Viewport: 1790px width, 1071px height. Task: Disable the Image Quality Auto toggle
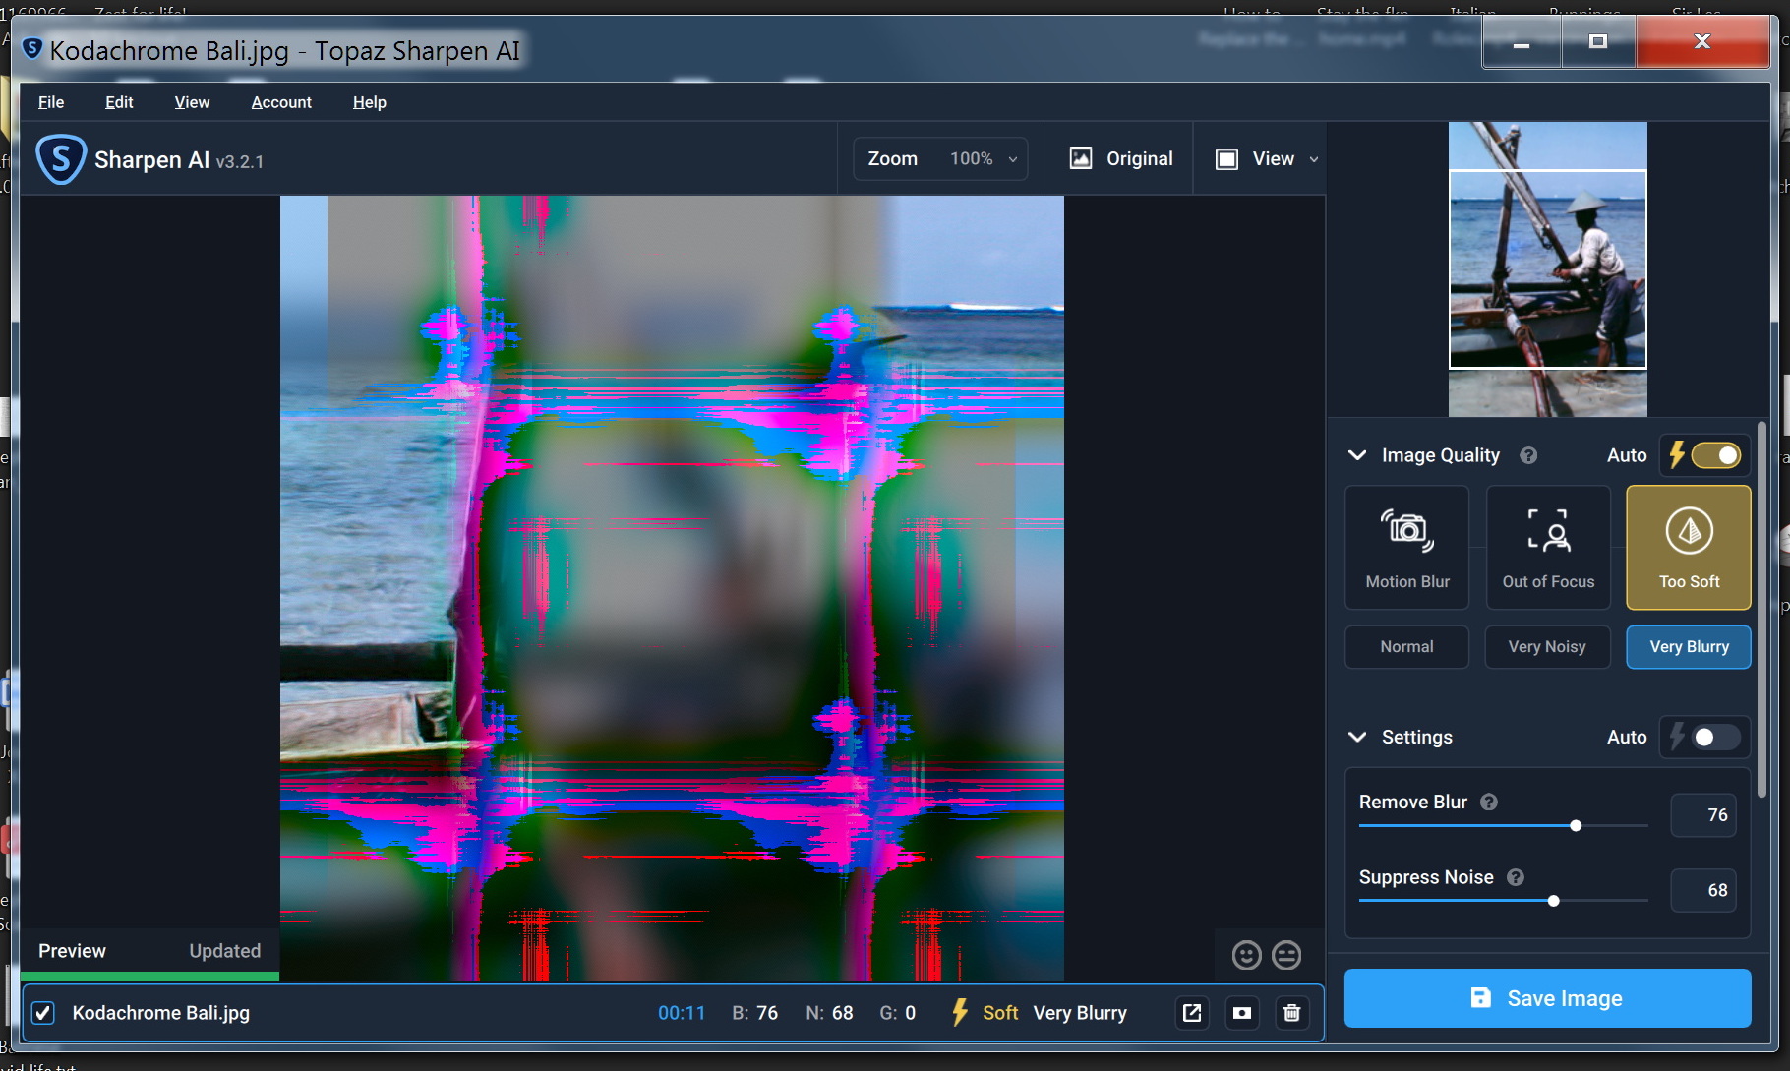[1715, 455]
